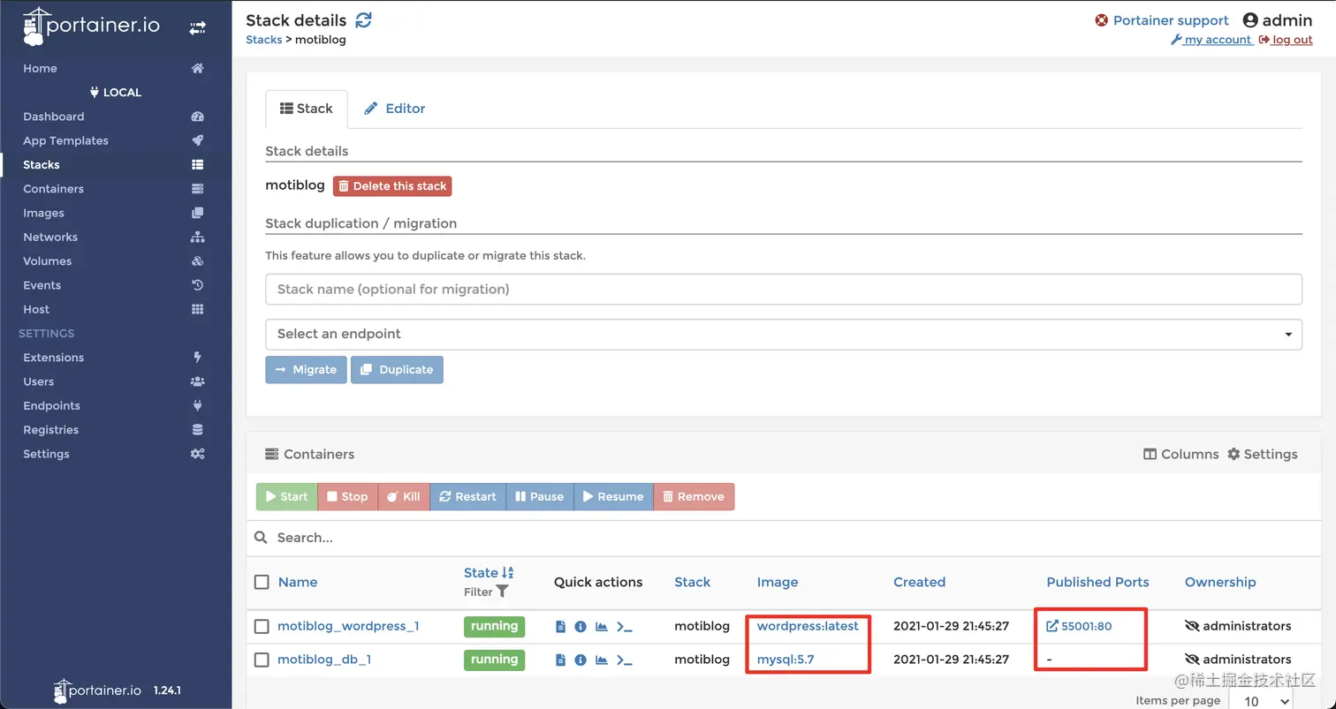Image resolution: width=1336 pixels, height=709 pixels.
Task: Click the Host grid icon in sidebar
Action: (197, 309)
